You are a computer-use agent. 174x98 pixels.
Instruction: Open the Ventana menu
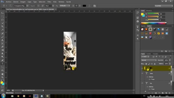[61, 2]
